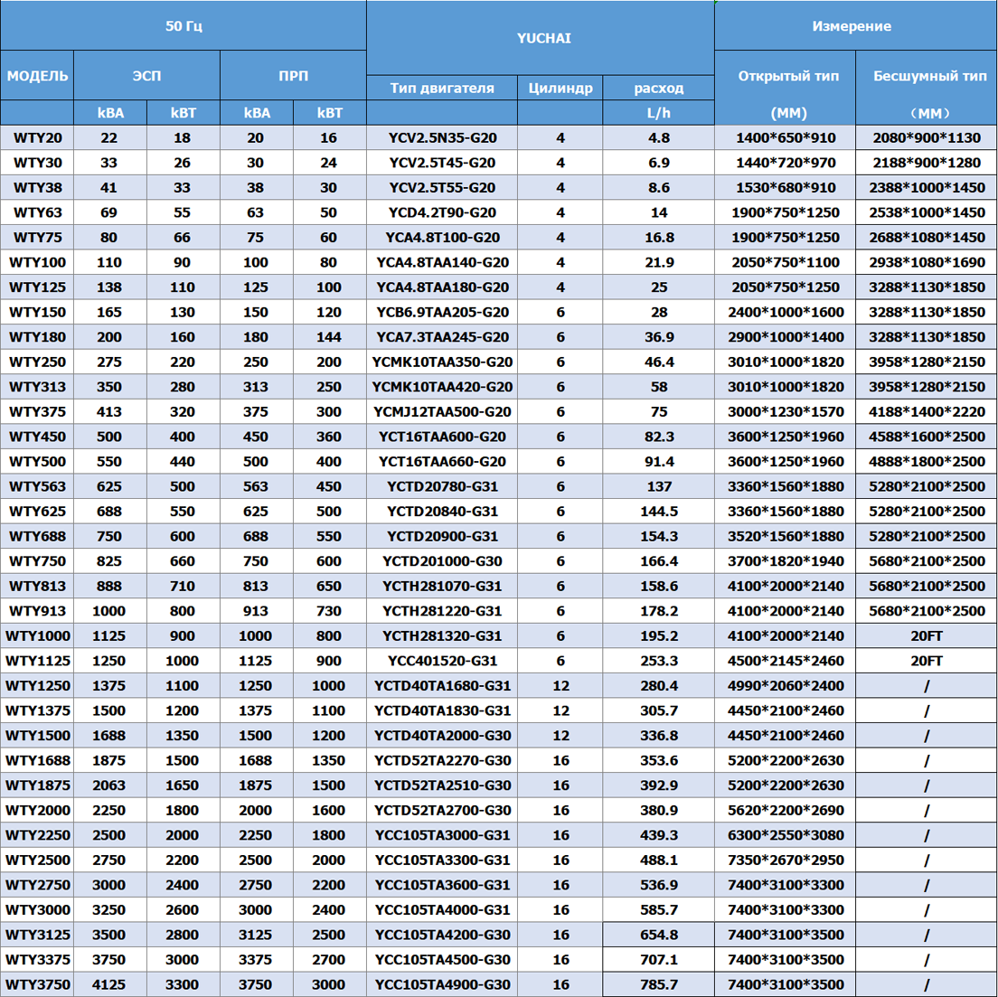The height and width of the screenshot is (997, 998).
Task: Click engine type YCB6.9TAA205-G20
Action: 442,312
